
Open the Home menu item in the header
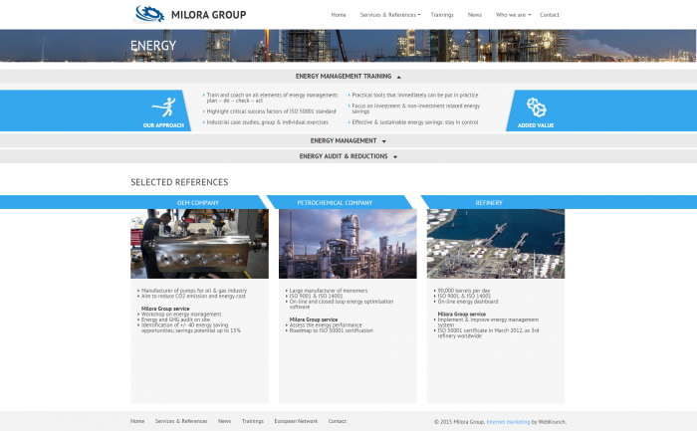[339, 15]
